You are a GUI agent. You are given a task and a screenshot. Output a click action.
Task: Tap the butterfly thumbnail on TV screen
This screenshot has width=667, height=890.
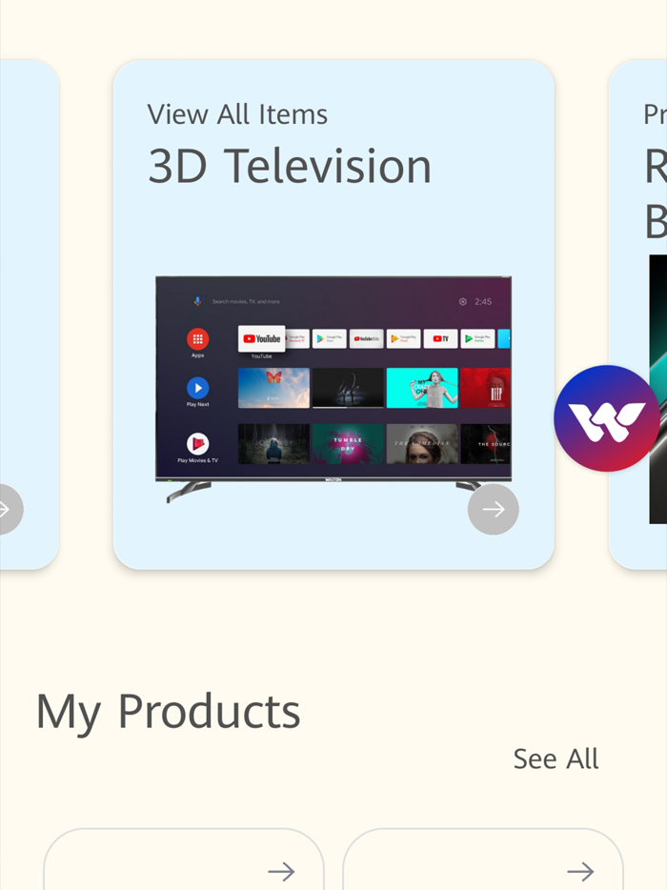(273, 388)
